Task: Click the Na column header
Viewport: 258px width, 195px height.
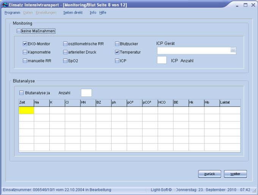Action: (x=42, y=103)
